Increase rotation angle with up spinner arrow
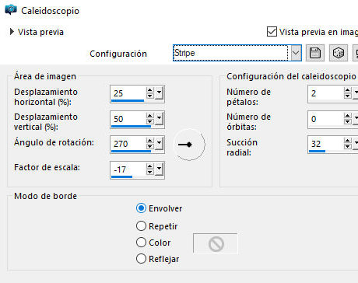The image size is (358, 283). coord(150,141)
